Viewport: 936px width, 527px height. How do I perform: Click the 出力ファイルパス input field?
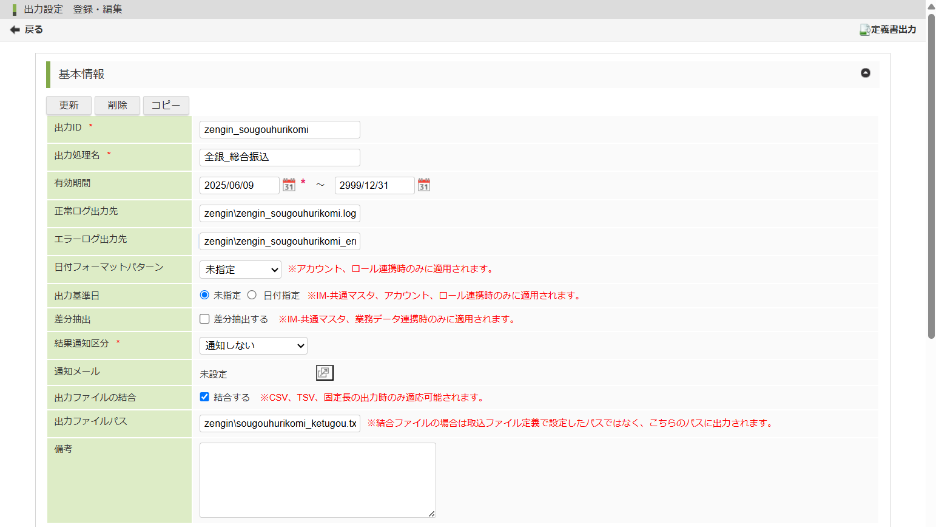[279, 423]
